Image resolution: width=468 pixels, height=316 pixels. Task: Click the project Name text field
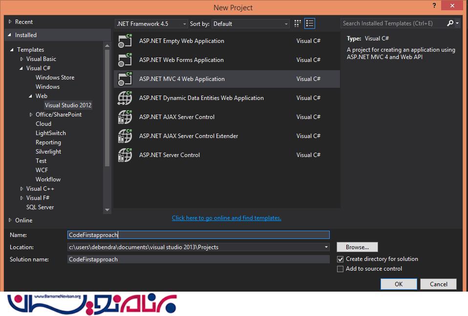tap(198, 235)
